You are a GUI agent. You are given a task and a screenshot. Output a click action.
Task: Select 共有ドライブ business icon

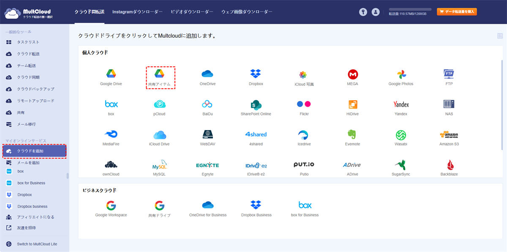(159, 206)
